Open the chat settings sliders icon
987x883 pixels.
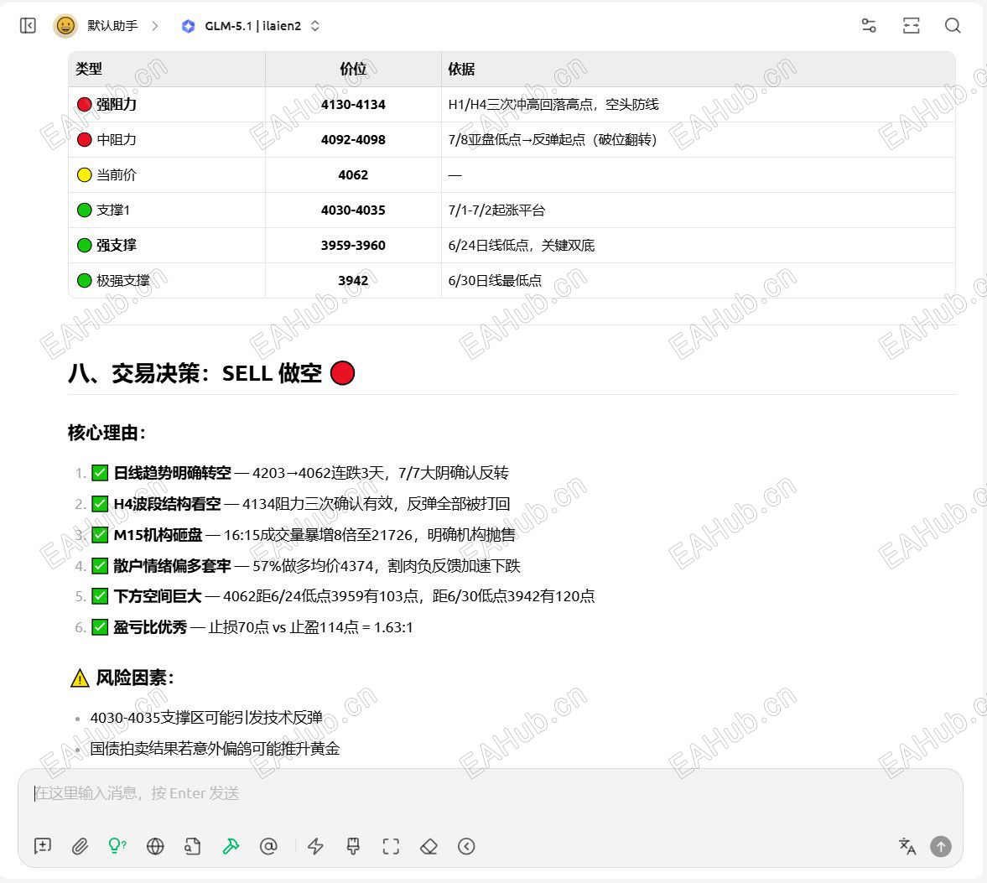pyautogui.click(x=869, y=26)
